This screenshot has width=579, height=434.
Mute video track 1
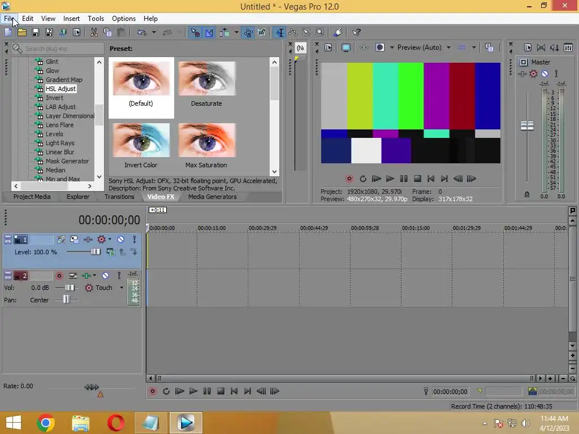click(x=121, y=240)
